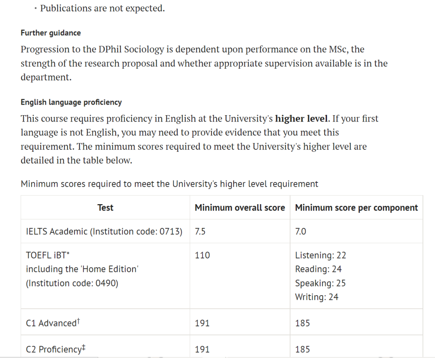Click 'Listening: 22' in the TOEFL row

pyautogui.click(x=321, y=255)
